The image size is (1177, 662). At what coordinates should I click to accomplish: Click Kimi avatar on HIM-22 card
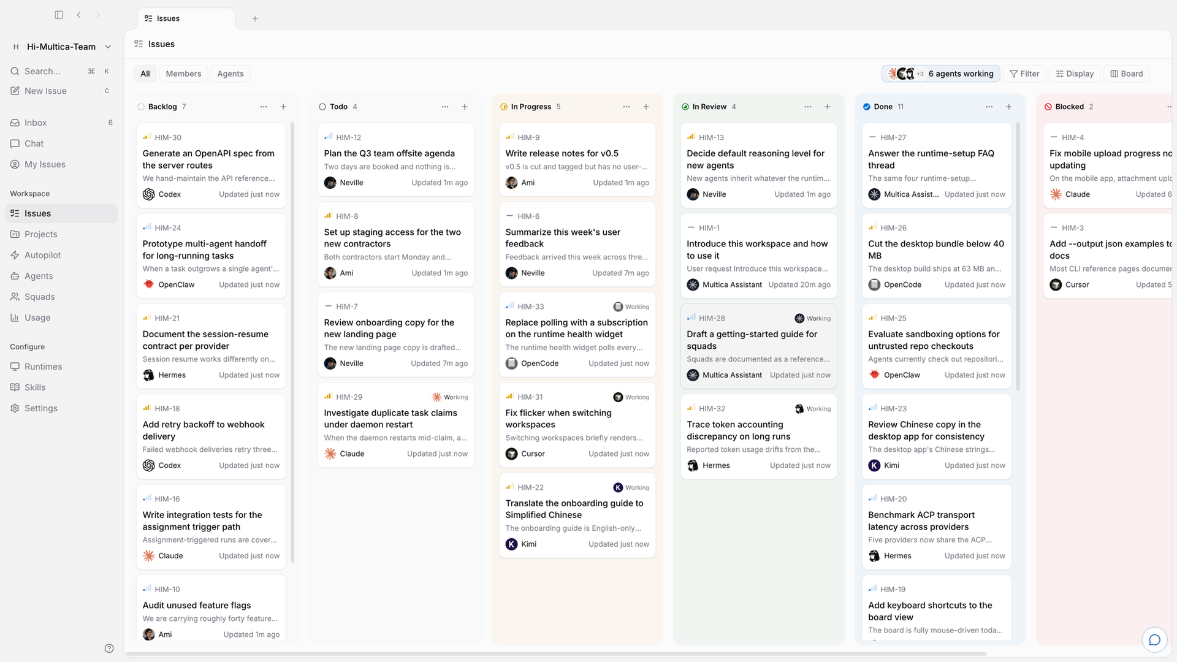pos(511,544)
